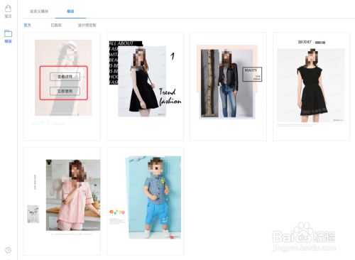Click the help question mark icon

coord(8,250)
